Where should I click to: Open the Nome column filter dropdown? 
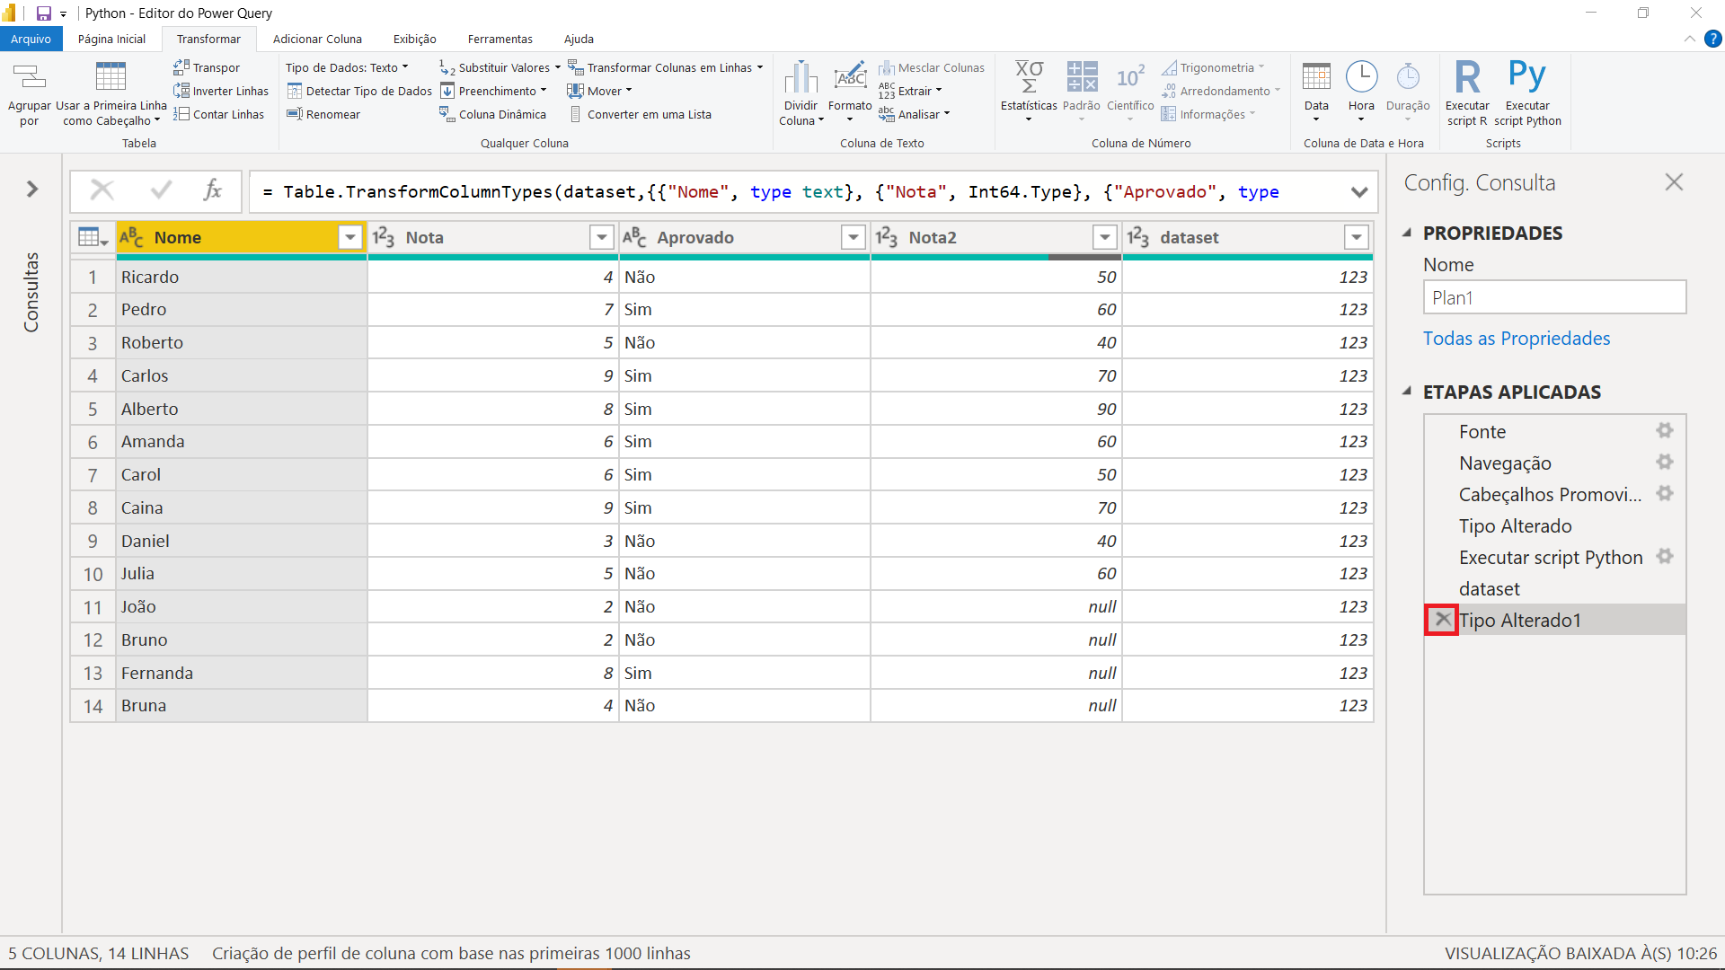[x=350, y=237]
